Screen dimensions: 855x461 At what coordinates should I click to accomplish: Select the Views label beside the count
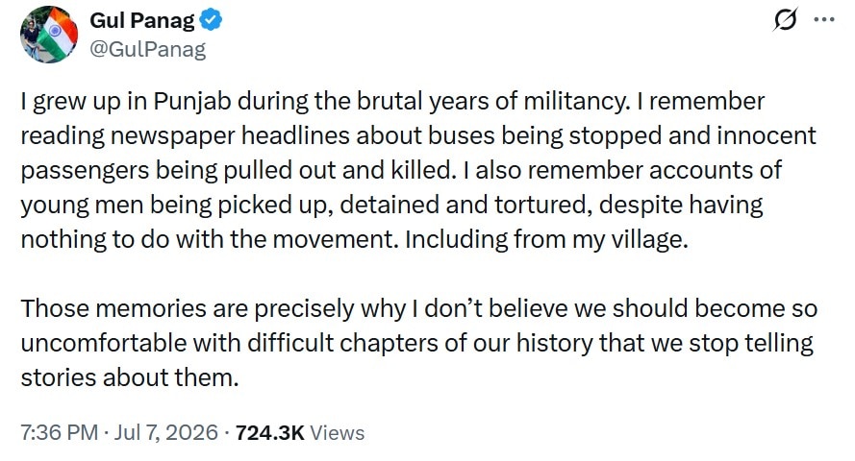(x=337, y=433)
